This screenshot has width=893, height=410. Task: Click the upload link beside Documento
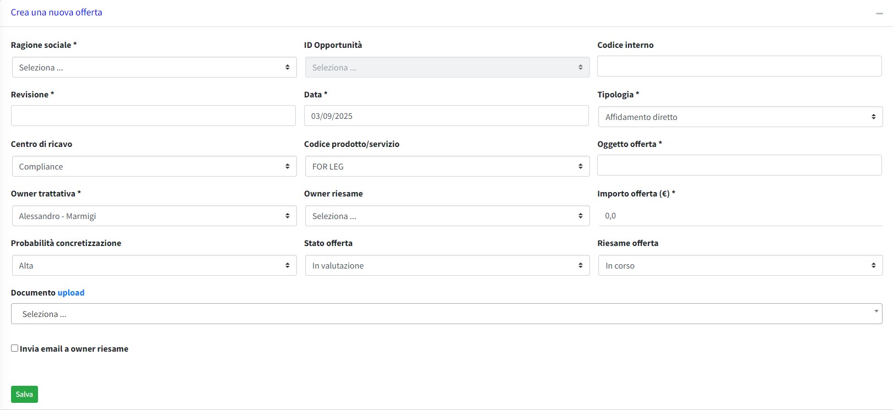[x=71, y=293]
